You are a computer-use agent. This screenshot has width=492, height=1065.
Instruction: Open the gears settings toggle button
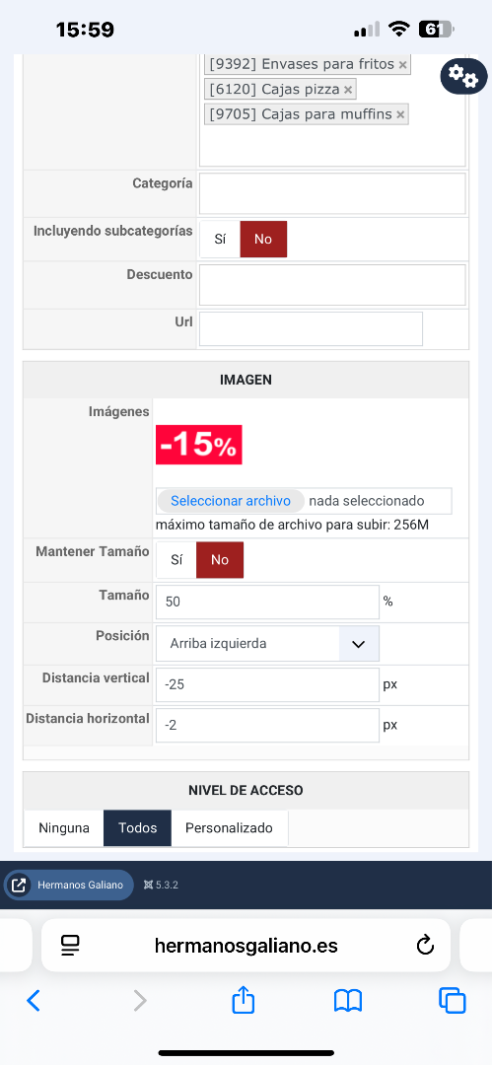[x=463, y=76]
